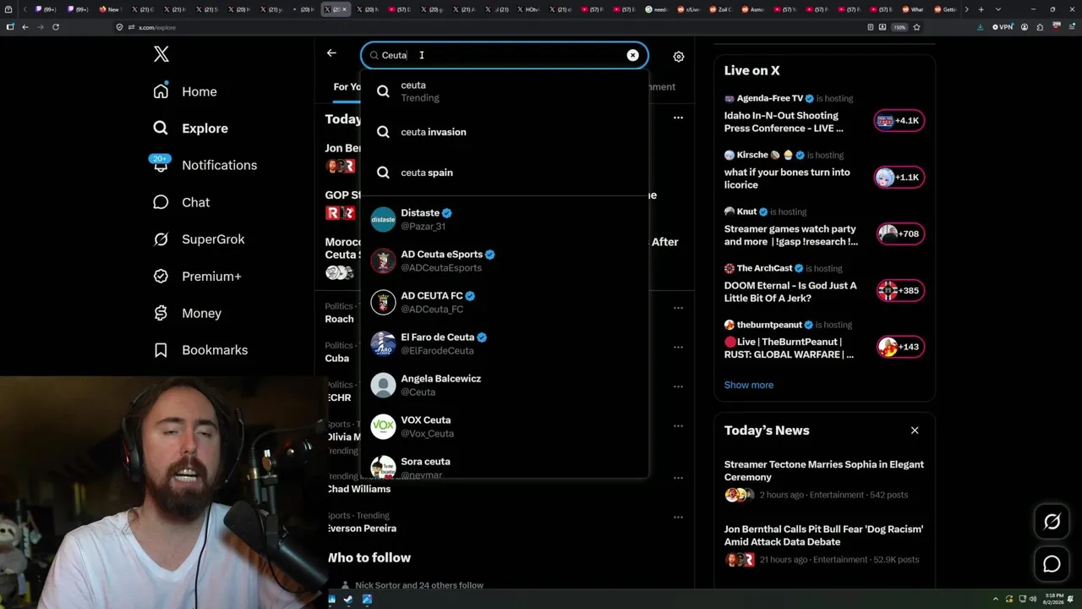The width and height of the screenshot is (1082, 609).
Task: Click the +385 listeners badge
Action: click(899, 291)
